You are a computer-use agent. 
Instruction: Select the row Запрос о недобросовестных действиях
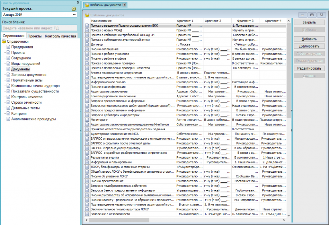click(186, 186)
